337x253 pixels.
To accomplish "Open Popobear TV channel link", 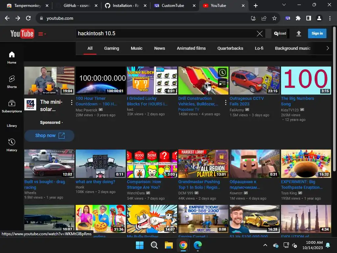I will pos(189,109).
